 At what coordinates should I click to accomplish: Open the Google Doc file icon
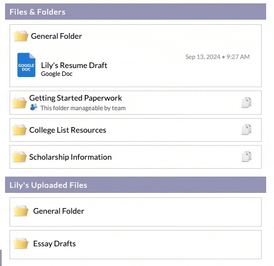[x=26, y=65]
